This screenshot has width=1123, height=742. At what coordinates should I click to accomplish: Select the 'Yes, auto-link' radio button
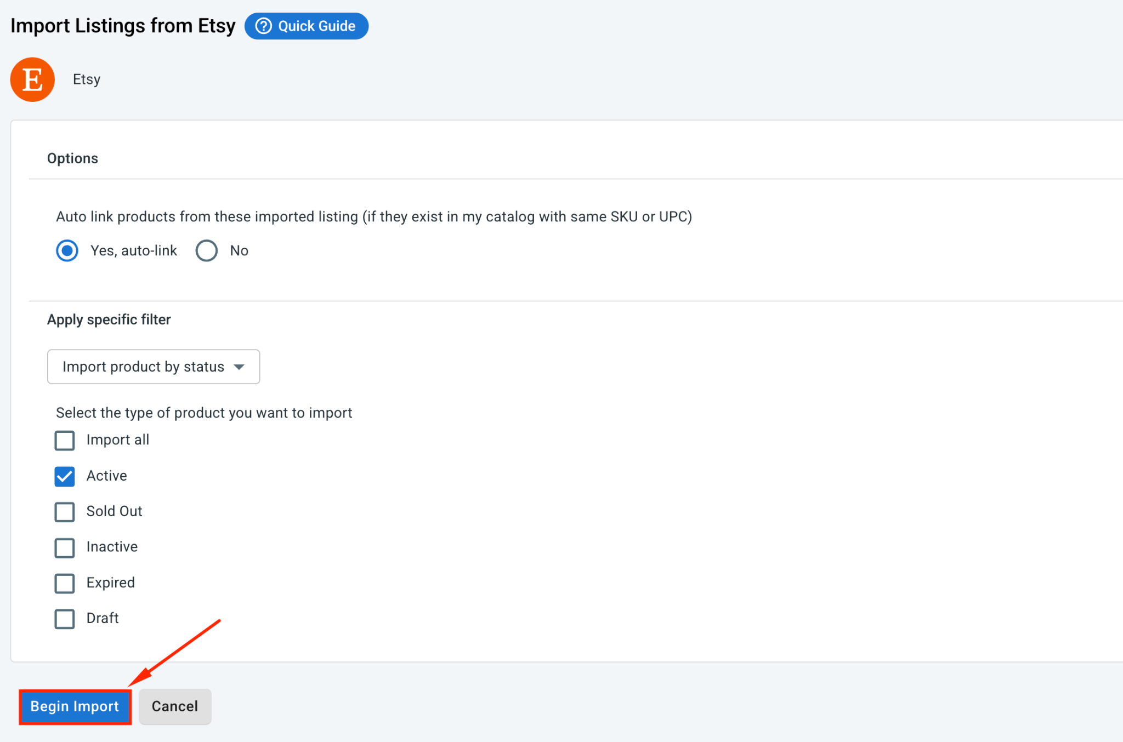click(67, 251)
